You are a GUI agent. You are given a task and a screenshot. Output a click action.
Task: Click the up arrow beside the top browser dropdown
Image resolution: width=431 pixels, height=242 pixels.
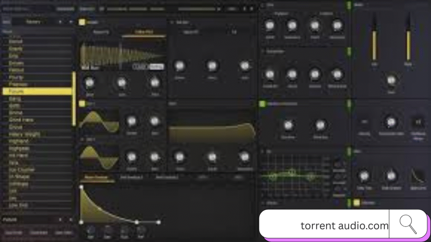point(60,21)
